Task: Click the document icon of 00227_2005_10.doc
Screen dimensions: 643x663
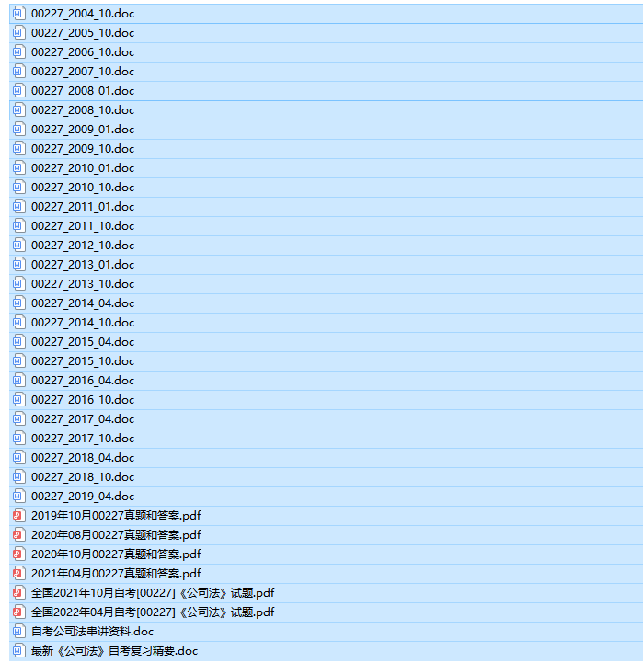Action: [18, 32]
